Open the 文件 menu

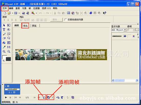[x=5, y=8]
